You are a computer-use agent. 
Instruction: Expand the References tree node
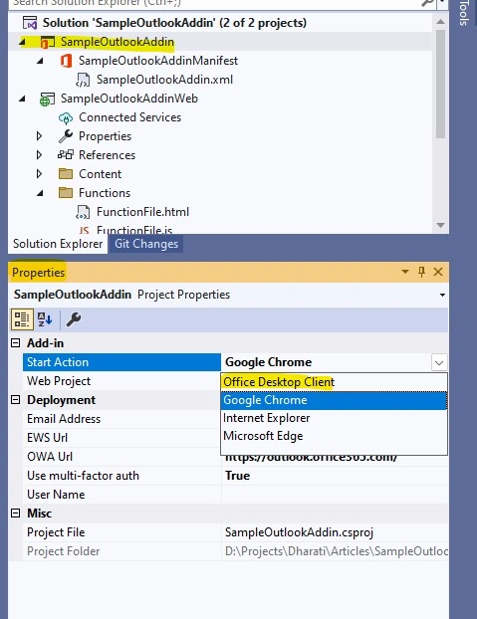[x=39, y=155]
